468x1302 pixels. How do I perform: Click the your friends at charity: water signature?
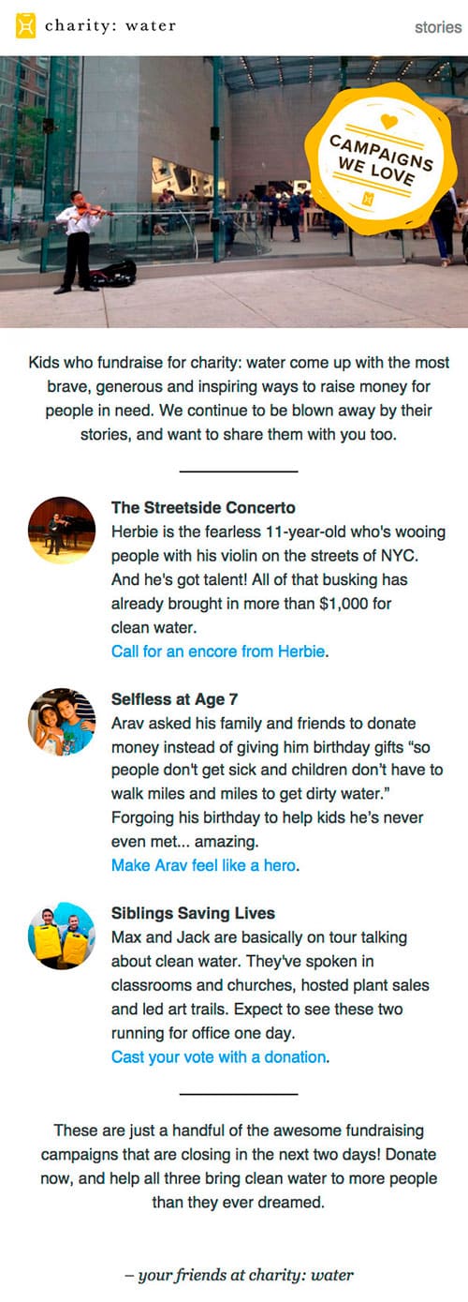pyautogui.click(x=239, y=1275)
